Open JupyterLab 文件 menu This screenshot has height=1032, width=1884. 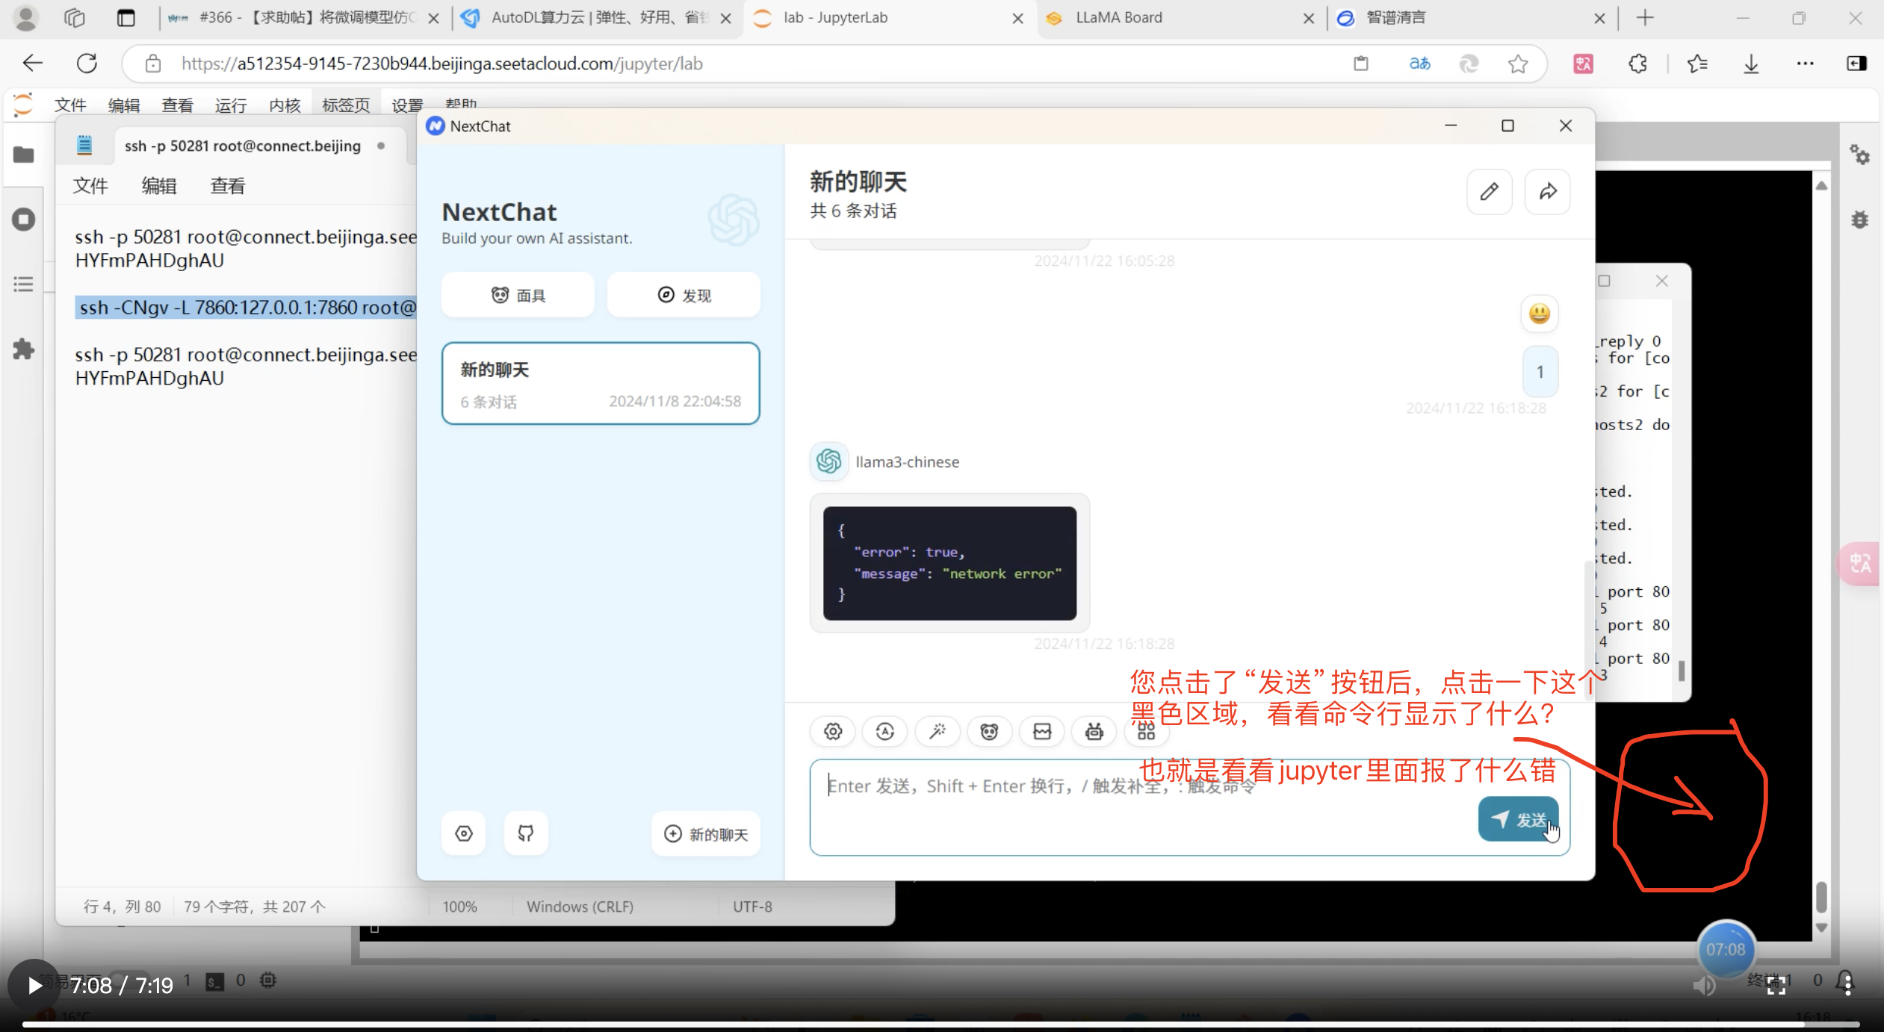click(x=71, y=105)
